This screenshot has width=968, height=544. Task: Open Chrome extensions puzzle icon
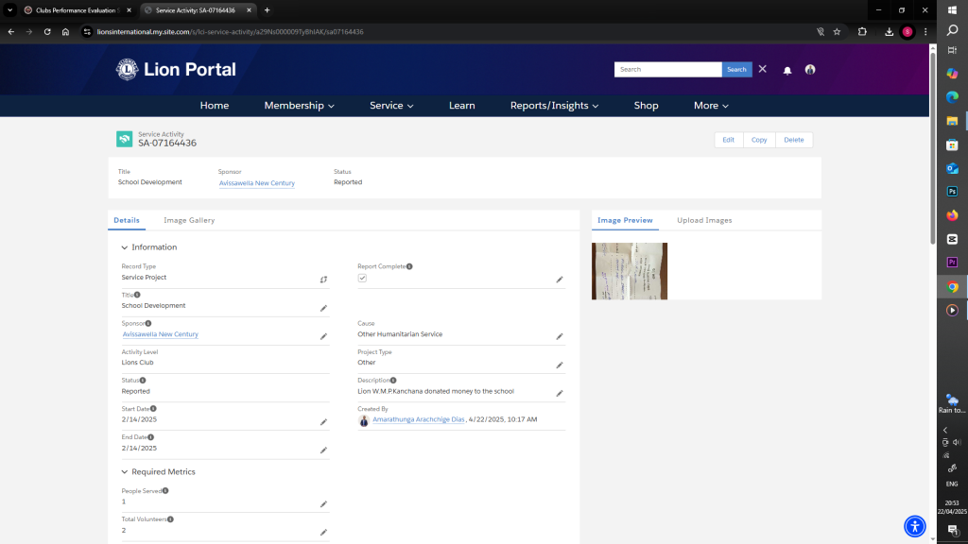[862, 31]
